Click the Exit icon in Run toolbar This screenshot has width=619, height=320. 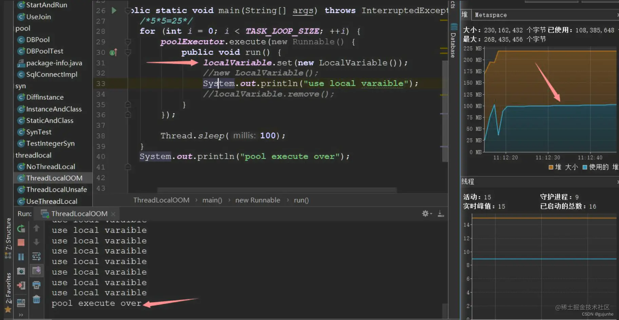(21, 286)
